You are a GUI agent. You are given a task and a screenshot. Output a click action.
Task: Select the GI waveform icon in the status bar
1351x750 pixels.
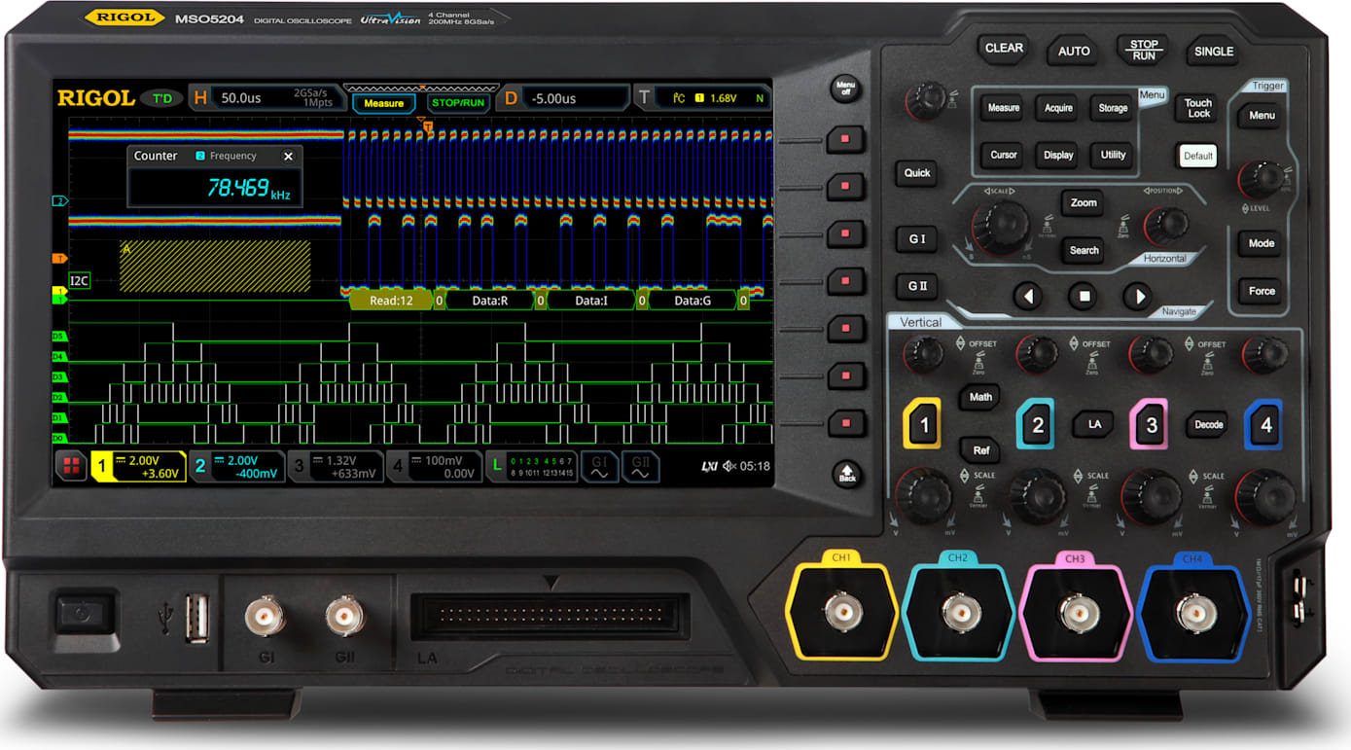[600, 466]
